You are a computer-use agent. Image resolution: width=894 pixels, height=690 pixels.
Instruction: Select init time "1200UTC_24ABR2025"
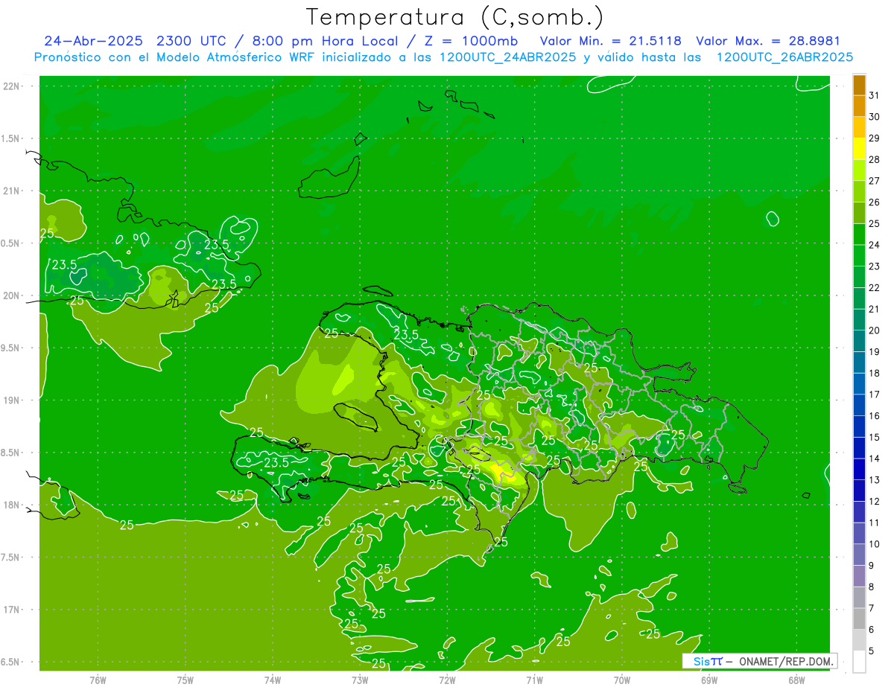point(507,57)
